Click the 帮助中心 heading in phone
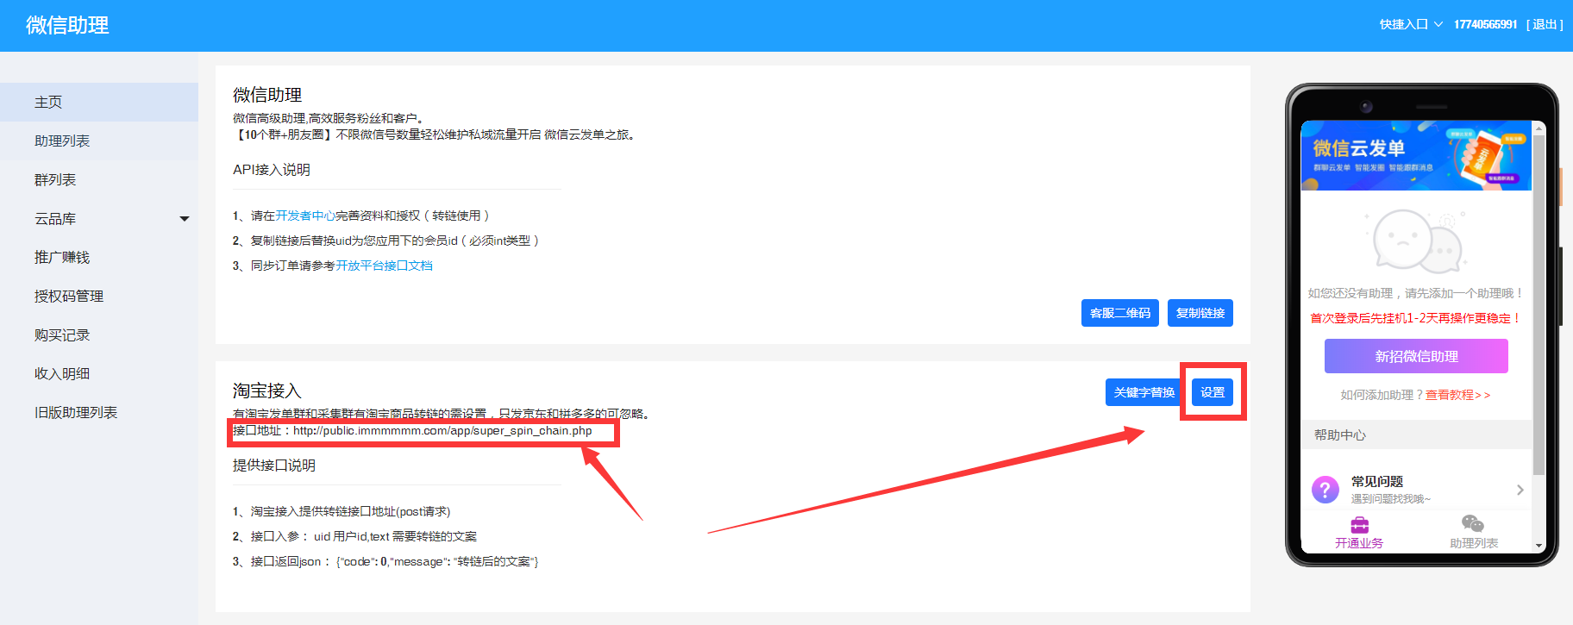 point(1340,435)
